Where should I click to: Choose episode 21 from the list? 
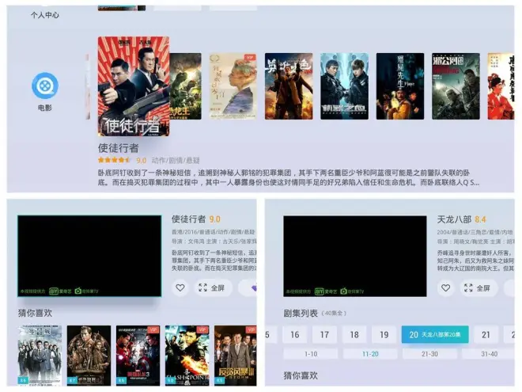pos(486,335)
